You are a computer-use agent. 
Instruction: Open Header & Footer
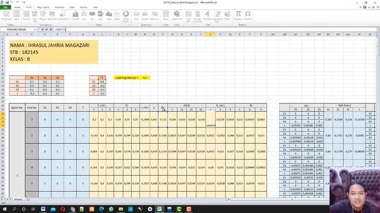[197, 16]
